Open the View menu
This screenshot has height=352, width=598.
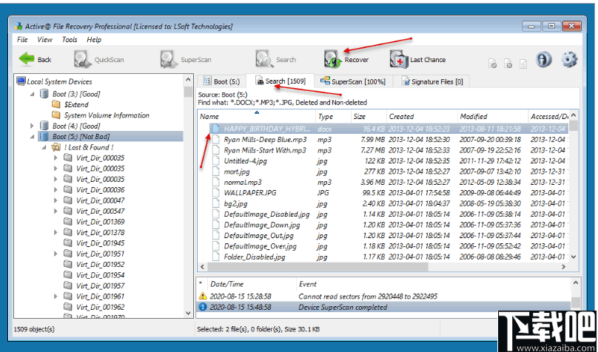45,40
